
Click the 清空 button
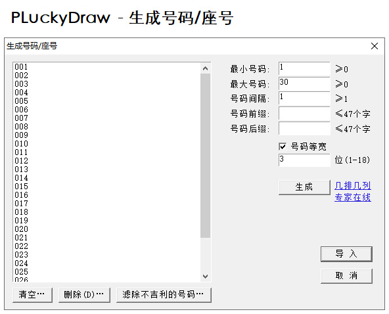pos(32,295)
